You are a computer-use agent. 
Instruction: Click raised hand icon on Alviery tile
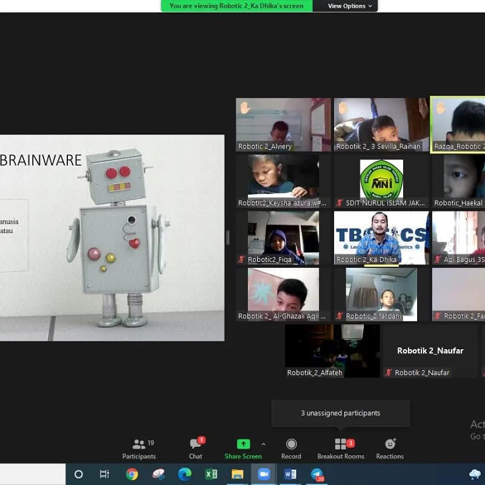(x=245, y=108)
